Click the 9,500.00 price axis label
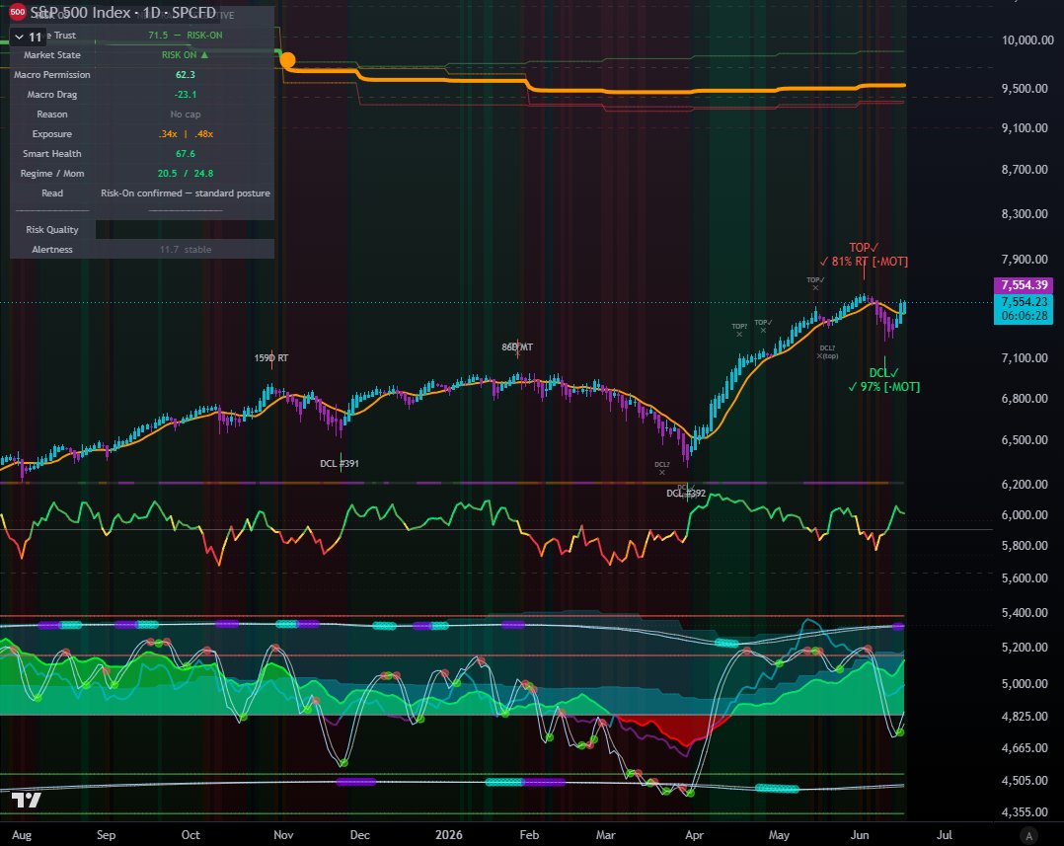 1025,88
